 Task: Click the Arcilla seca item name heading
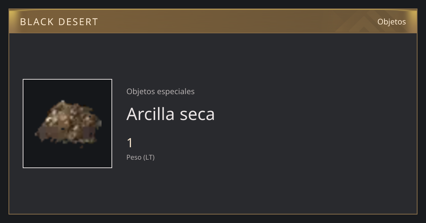pyautogui.click(x=170, y=114)
